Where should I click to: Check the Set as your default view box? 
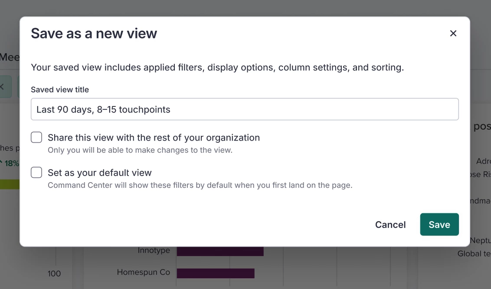point(36,173)
